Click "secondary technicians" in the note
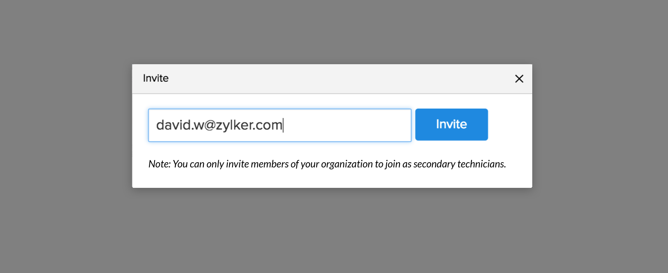The image size is (668, 273). click(459, 164)
